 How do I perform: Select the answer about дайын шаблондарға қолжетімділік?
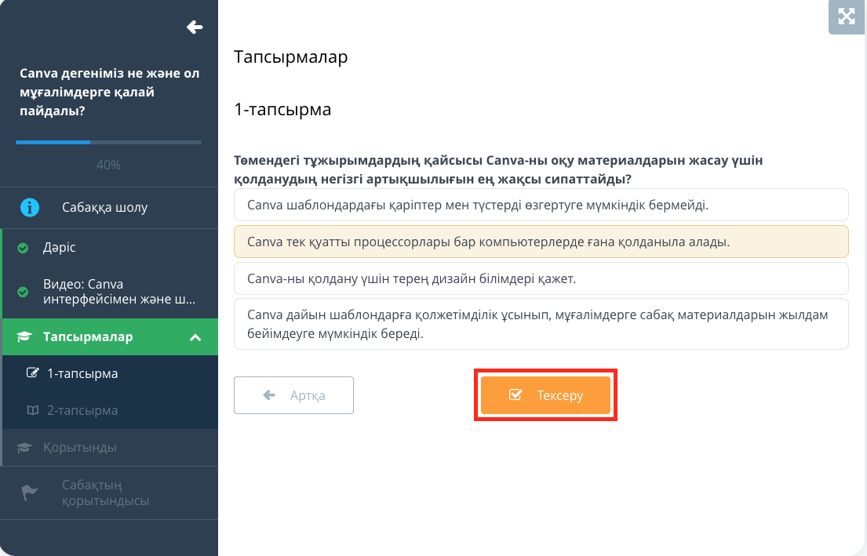click(x=541, y=324)
